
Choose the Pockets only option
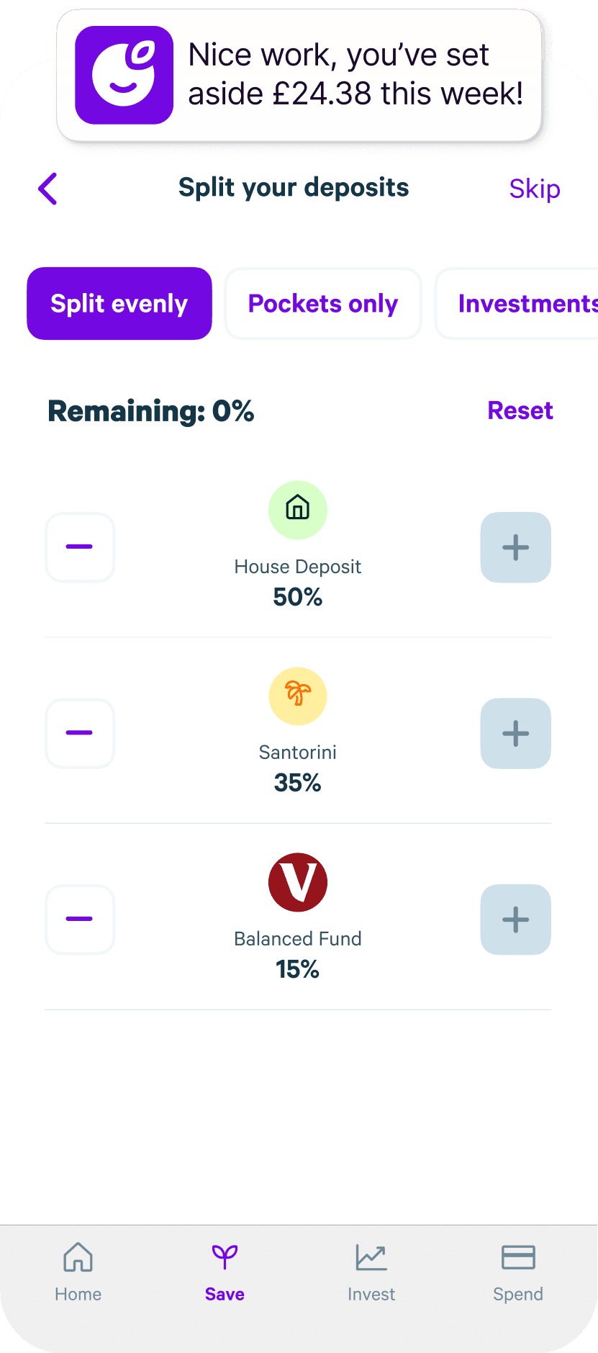(323, 303)
